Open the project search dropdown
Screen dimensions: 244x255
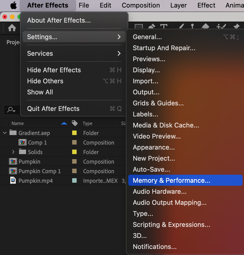pos(12,110)
